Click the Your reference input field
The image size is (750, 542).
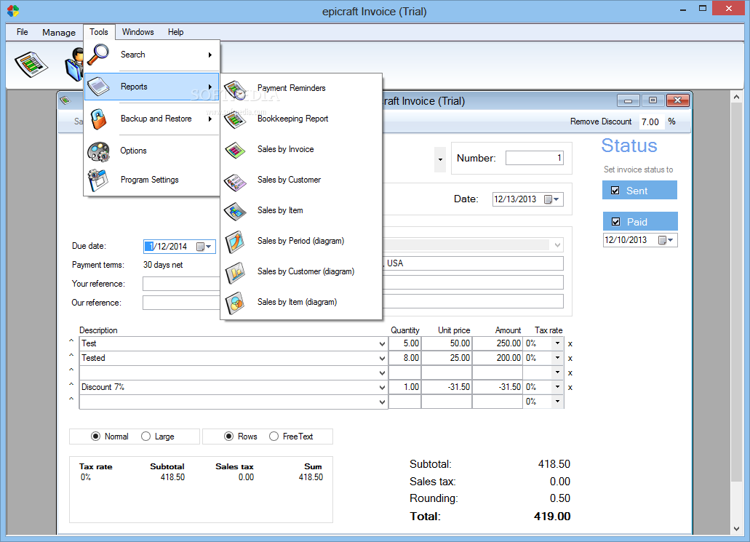[x=182, y=284]
